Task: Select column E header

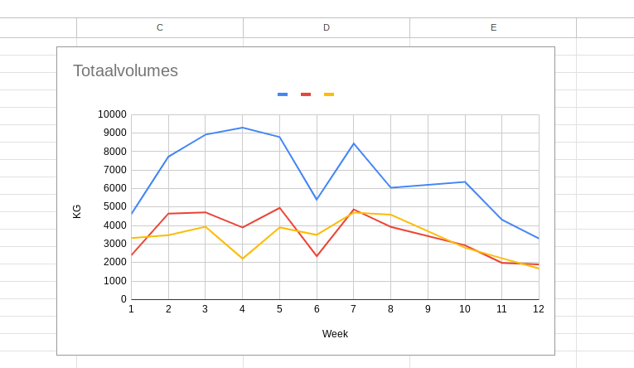Action: [493, 27]
